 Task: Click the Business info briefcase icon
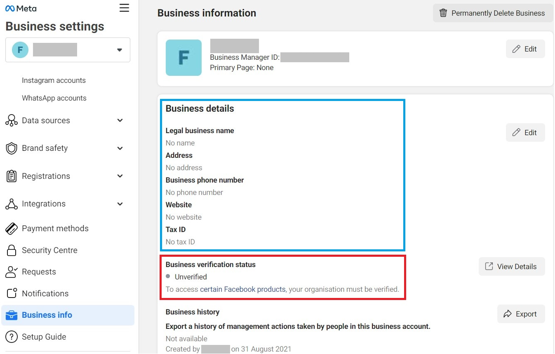(x=12, y=315)
